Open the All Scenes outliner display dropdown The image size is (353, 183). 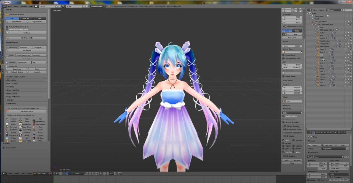point(334,10)
